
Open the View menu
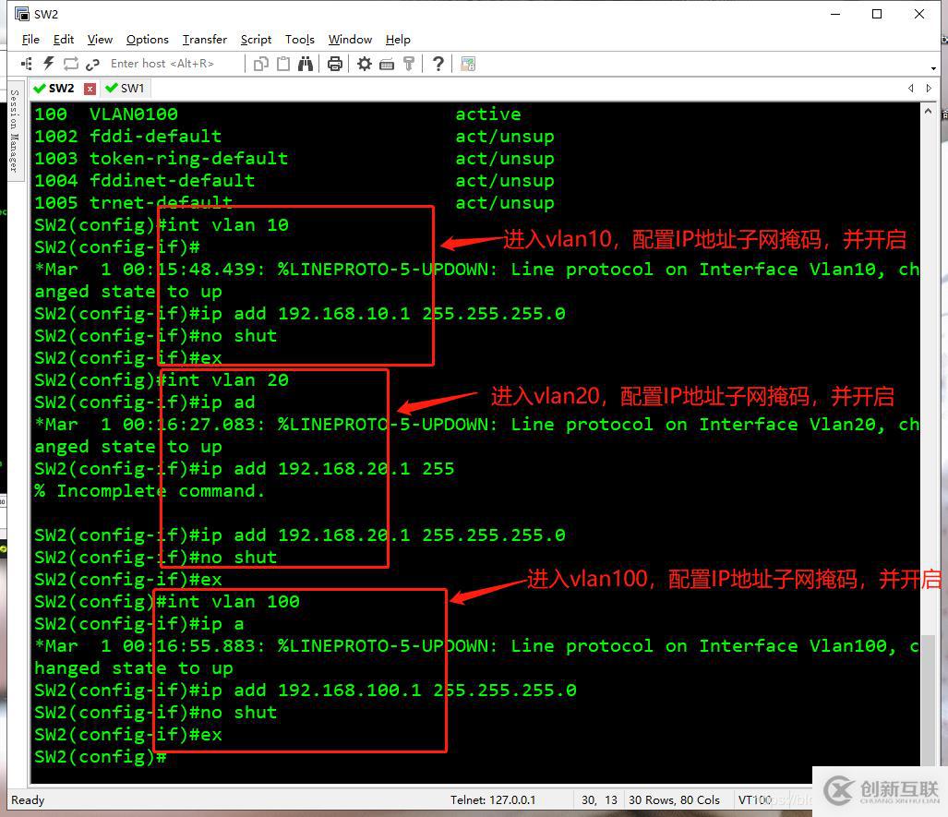100,40
